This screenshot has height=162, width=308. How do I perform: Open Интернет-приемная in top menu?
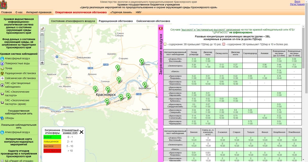pos(39,12)
